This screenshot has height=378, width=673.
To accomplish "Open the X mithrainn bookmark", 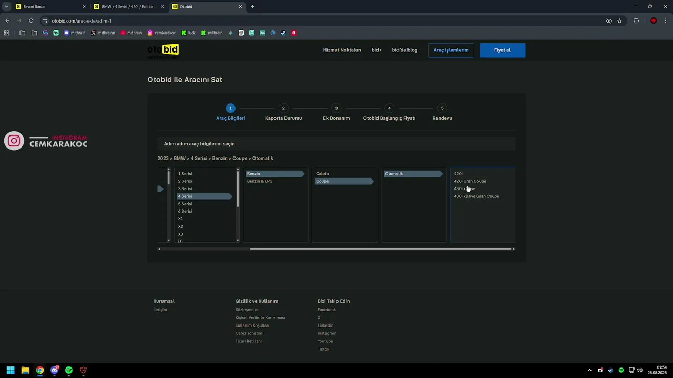I will pyautogui.click(x=103, y=33).
